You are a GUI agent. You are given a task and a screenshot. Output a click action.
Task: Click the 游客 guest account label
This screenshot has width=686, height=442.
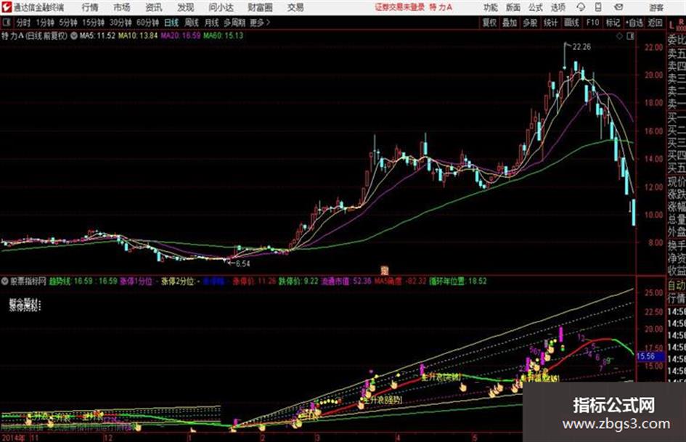click(x=656, y=7)
